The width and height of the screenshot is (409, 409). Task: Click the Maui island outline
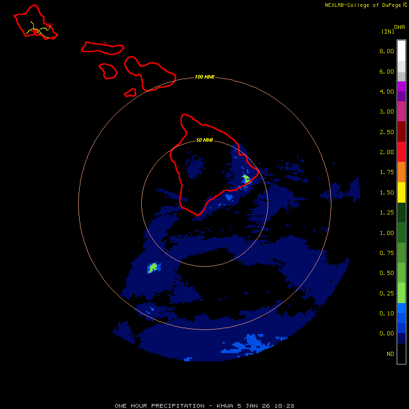(x=150, y=74)
